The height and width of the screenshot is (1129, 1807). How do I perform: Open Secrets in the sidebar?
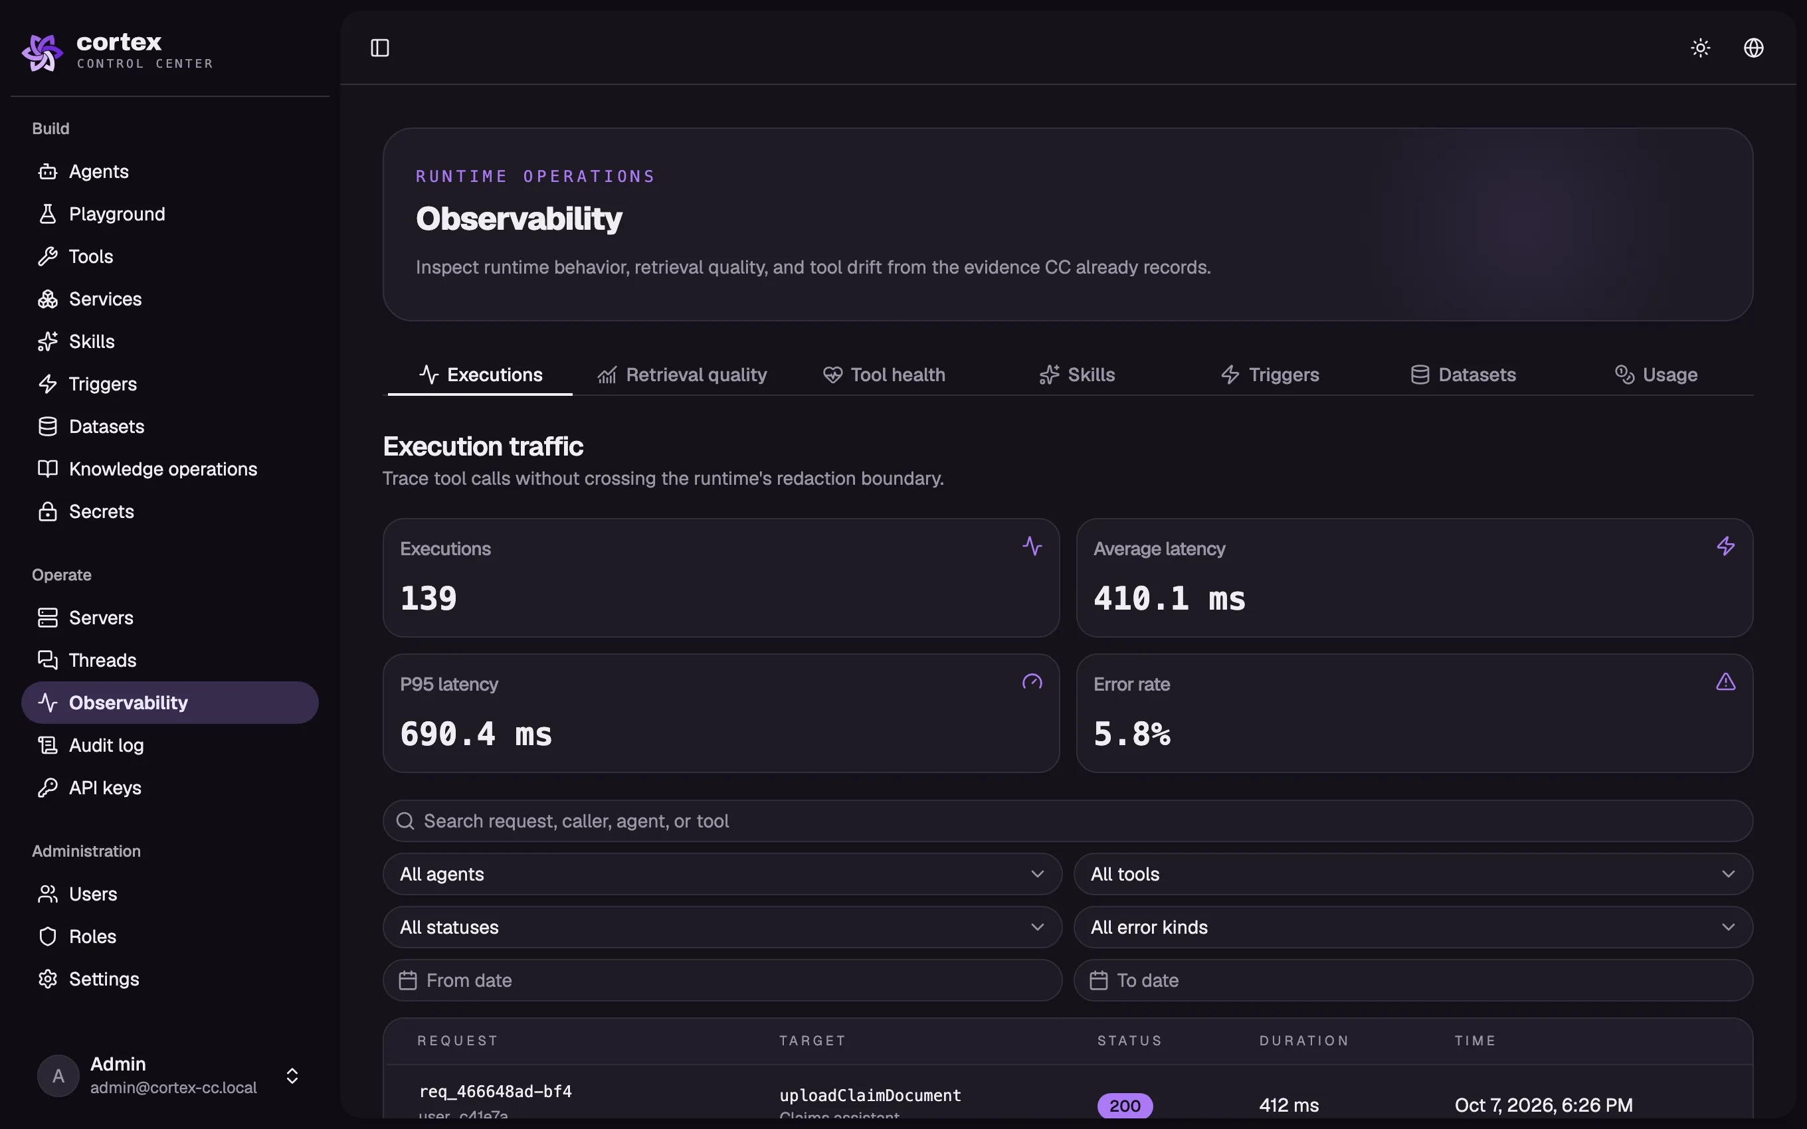point(170,512)
